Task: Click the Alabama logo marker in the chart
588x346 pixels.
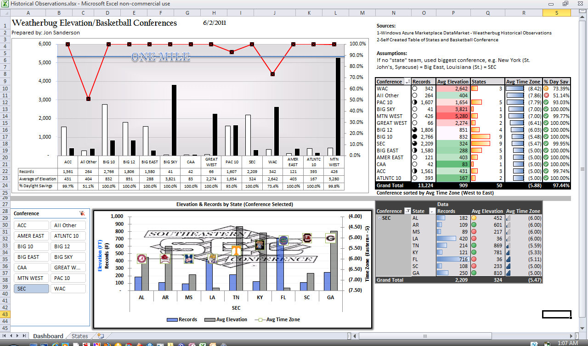Action: click(142, 259)
